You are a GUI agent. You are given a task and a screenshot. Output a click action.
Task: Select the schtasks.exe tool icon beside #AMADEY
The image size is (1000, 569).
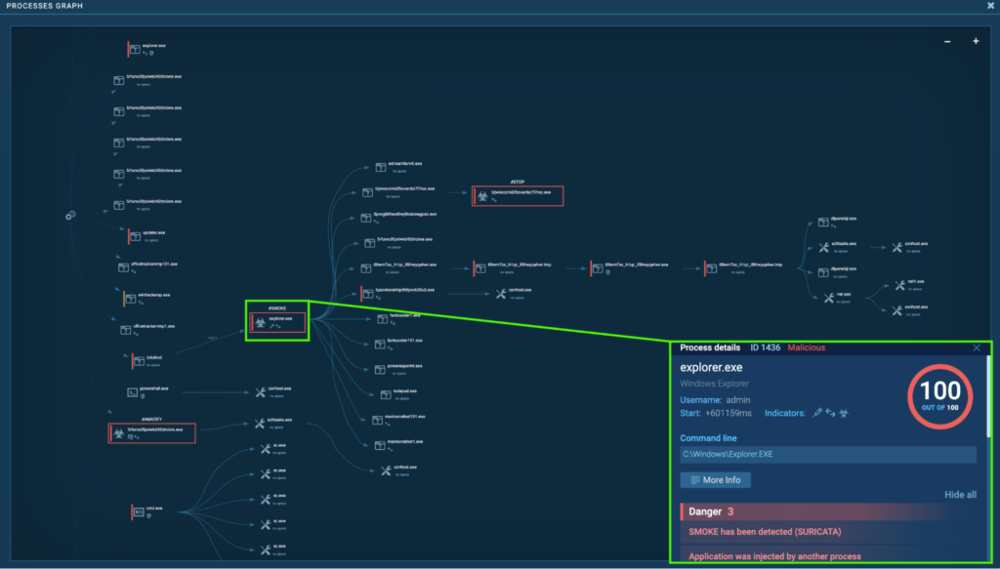(261, 425)
